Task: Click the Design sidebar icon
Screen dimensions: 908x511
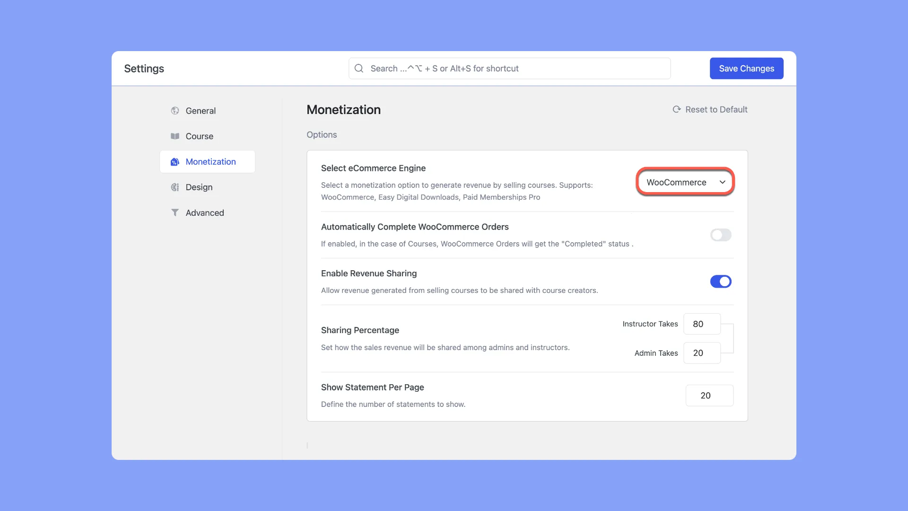Action: pos(175,186)
